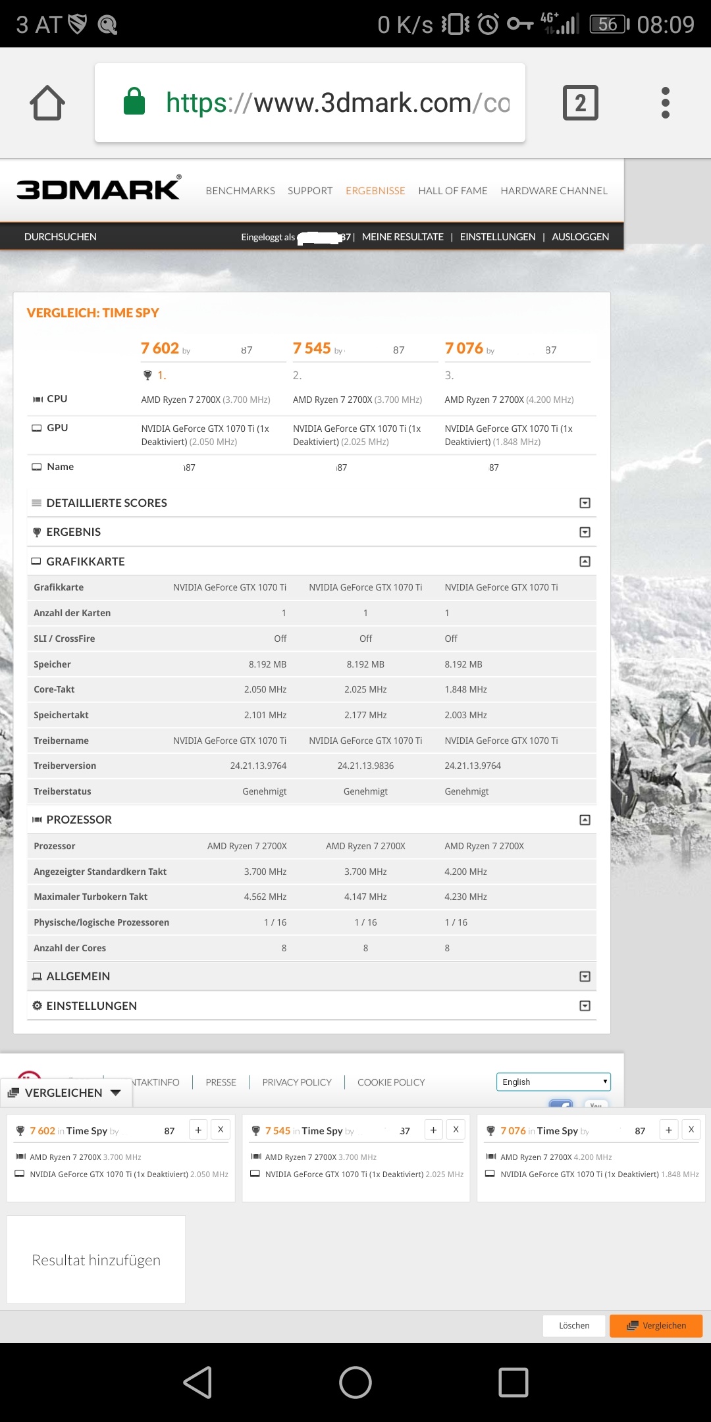
Task: Open Hall of Fame
Action: tap(453, 191)
